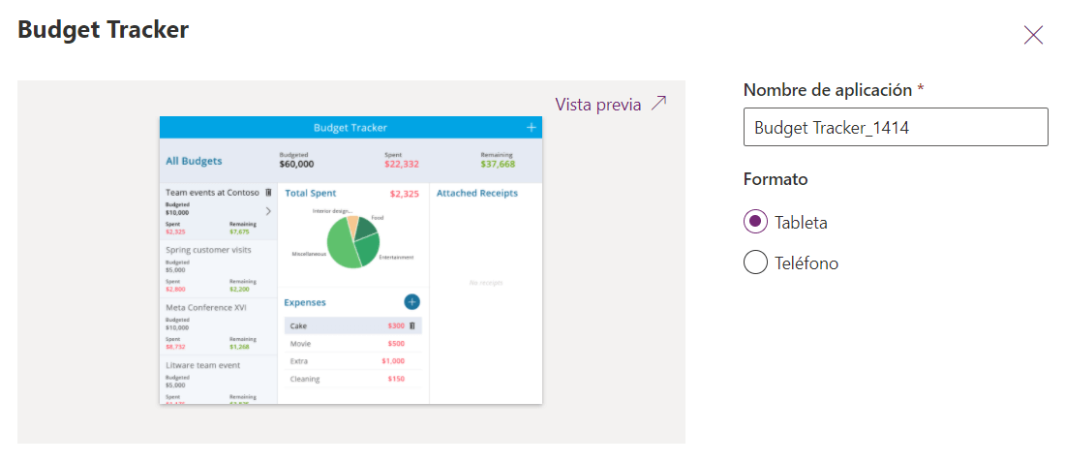Click the All Budgets heading
This screenshot has height=463, width=1065.
[x=194, y=162]
